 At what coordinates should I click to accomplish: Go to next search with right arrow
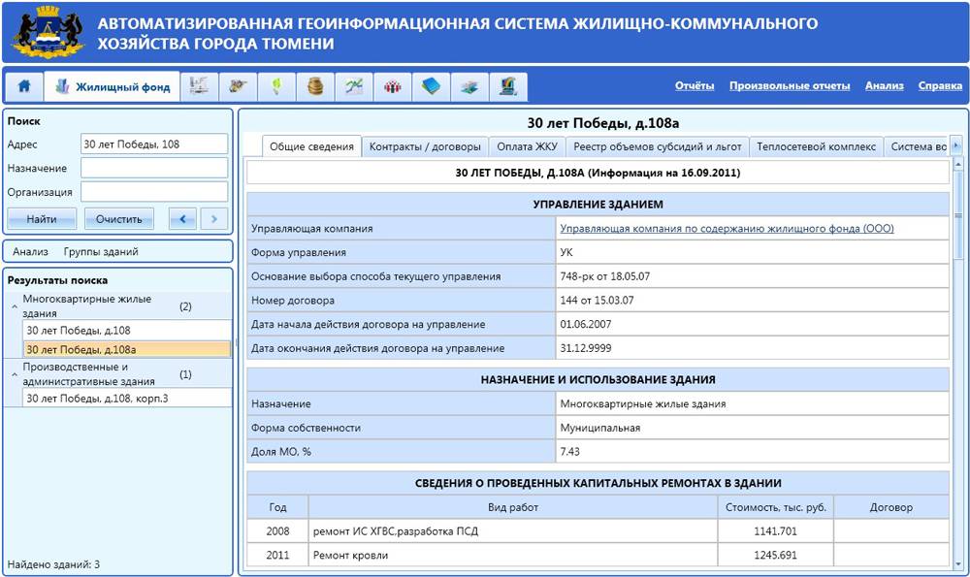(x=214, y=219)
